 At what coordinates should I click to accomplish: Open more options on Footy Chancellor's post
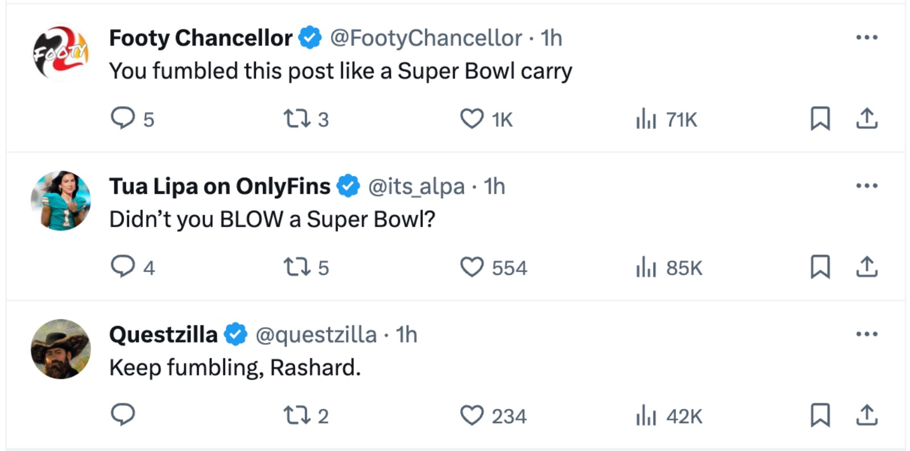(x=866, y=37)
